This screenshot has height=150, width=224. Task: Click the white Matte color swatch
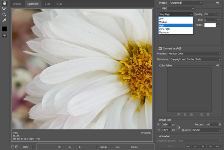(x=210, y=25)
